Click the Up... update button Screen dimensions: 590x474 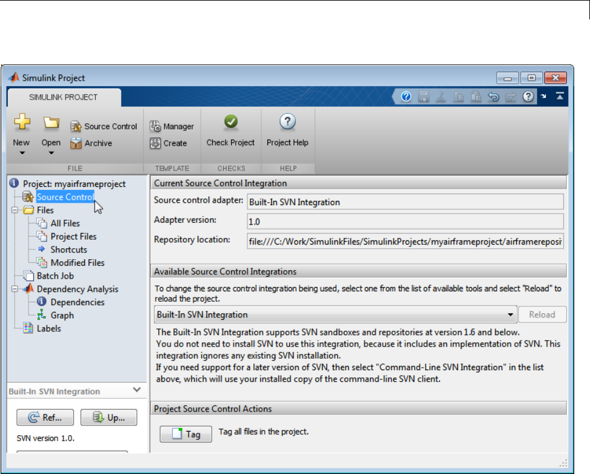click(x=109, y=418)
